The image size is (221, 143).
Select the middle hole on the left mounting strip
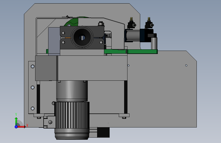tap(33, 88)
